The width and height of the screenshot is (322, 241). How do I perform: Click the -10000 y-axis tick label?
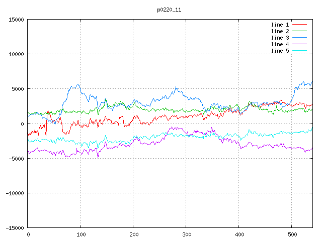(x=15, y=193)
